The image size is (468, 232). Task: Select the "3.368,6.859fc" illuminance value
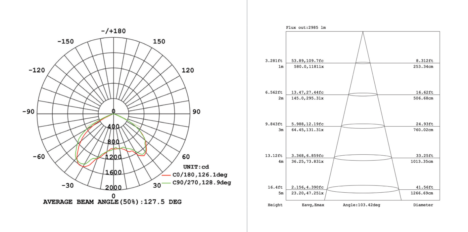[307, 156]
